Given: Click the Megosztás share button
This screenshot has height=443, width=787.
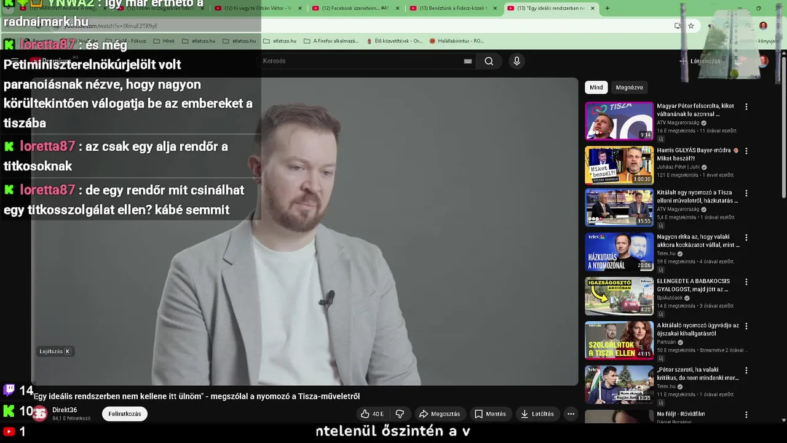Looking at the screenshot, I should pos(440,414).
